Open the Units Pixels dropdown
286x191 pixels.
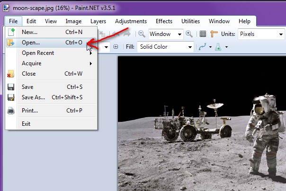point(261,34)
